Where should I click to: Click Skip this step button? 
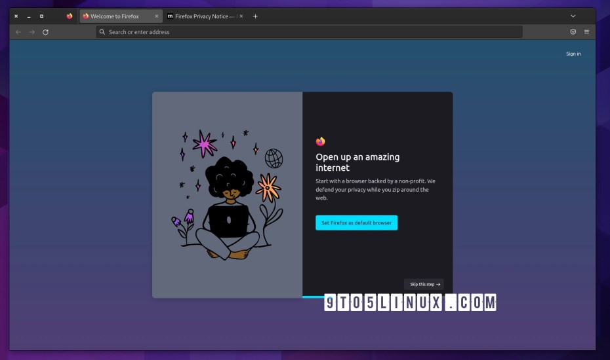coord(424,284)
